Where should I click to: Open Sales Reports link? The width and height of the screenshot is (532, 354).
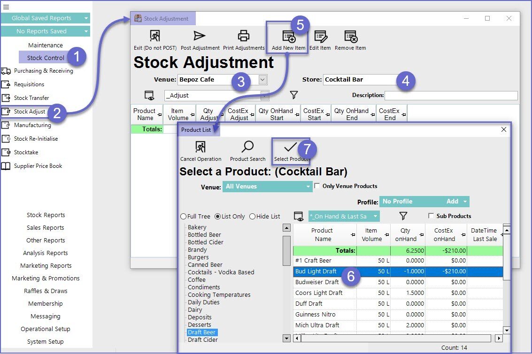click(x=46, y=228)
